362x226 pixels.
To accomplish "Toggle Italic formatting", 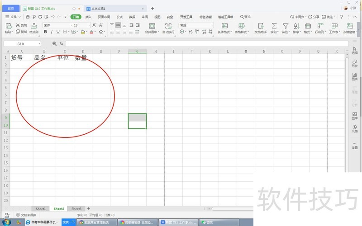I will (x=52, y=32).
